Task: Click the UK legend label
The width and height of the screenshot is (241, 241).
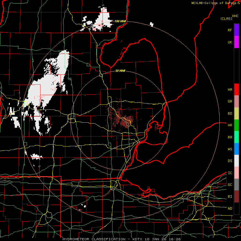Action: pyautogui.click(x=230, y=42)
